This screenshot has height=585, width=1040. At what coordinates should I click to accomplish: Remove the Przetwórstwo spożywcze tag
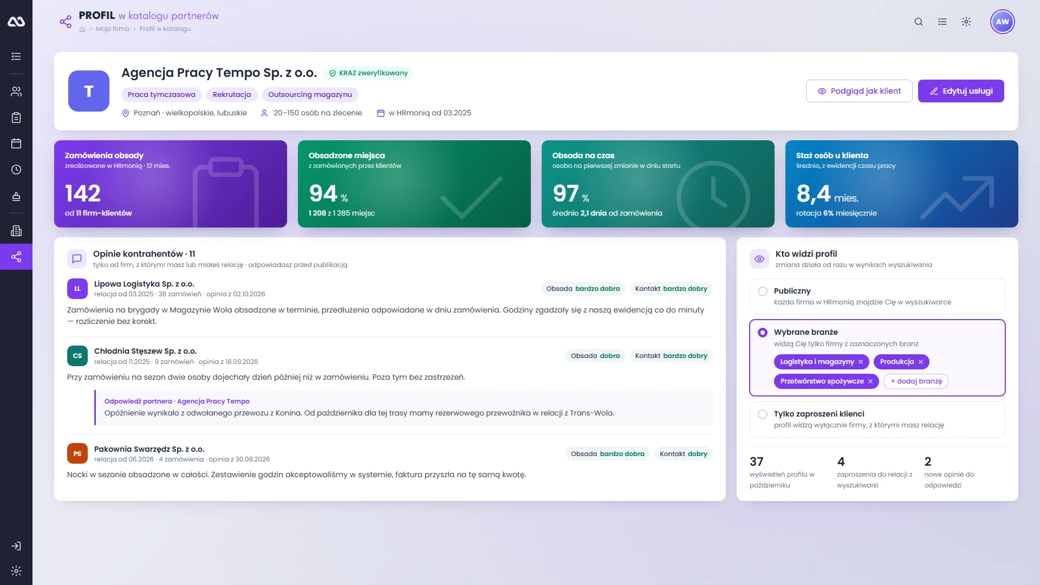click(x=870, y=381)
